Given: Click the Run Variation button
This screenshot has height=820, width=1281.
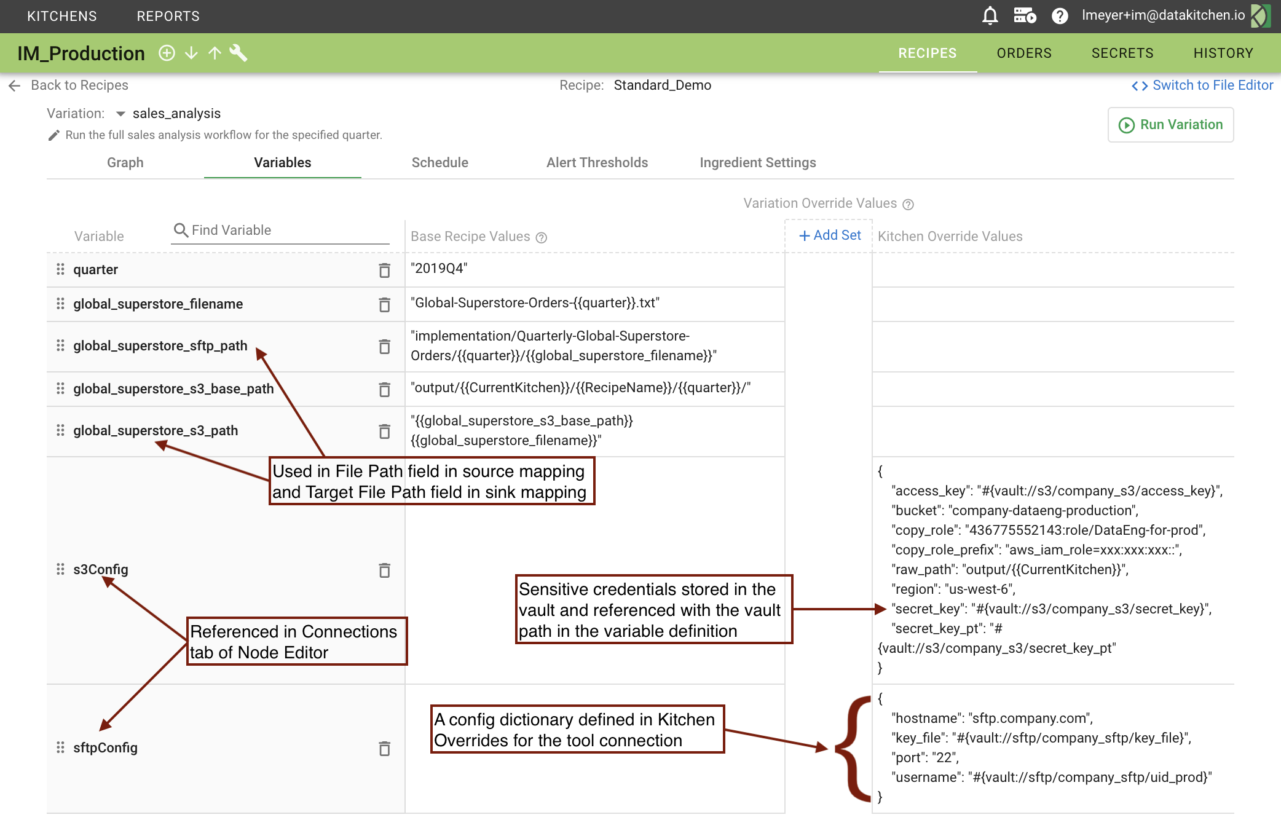Looking at the screenshot, I should click(1170, 125).
